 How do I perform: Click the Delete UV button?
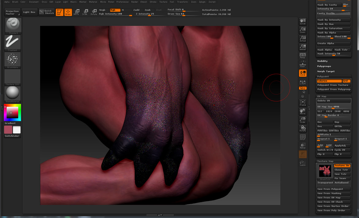point(334,100)
